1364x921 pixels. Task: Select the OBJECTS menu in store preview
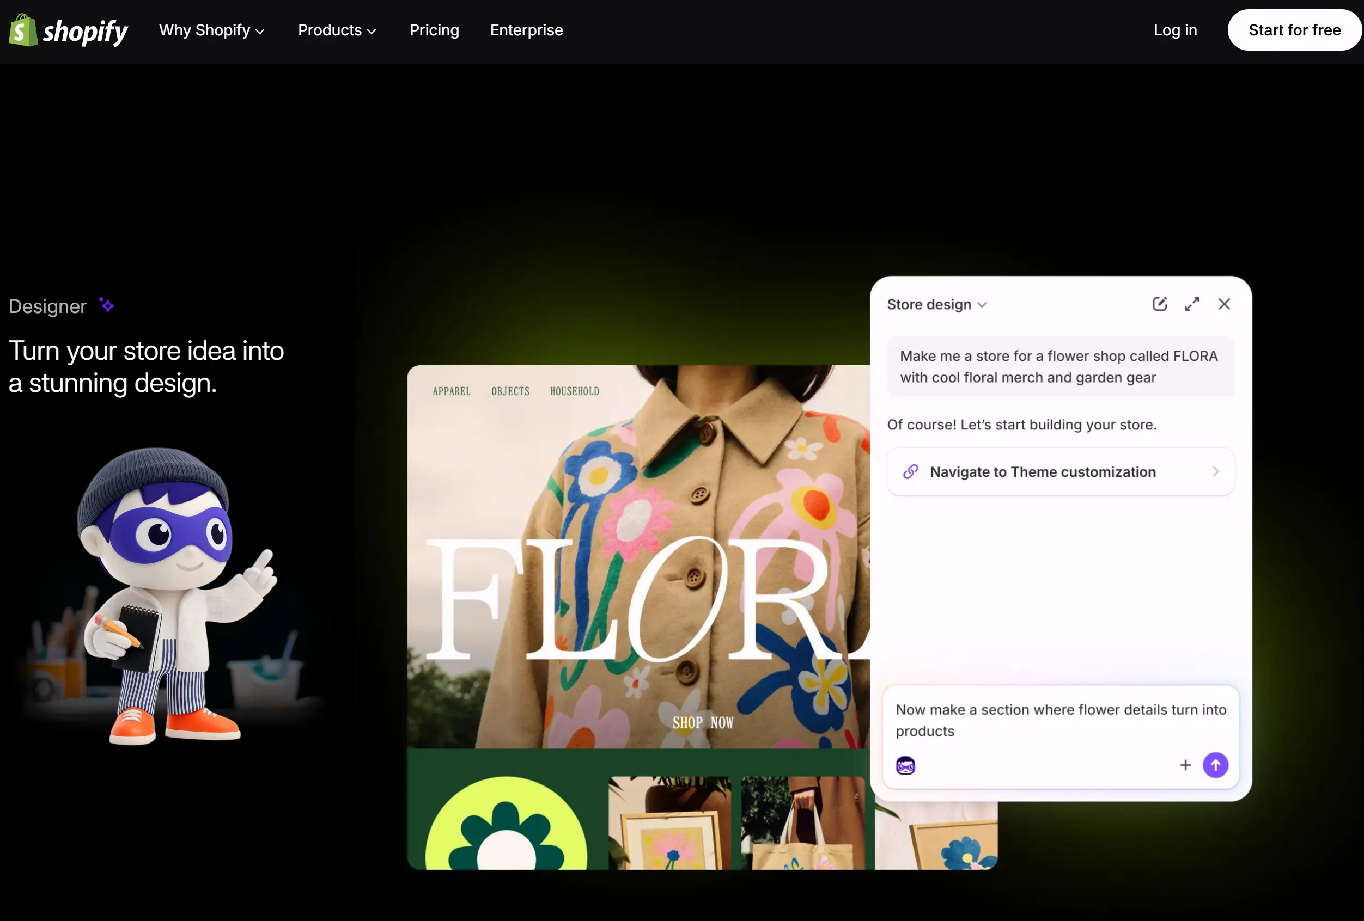pyautogui.click(x=510, y=391)
